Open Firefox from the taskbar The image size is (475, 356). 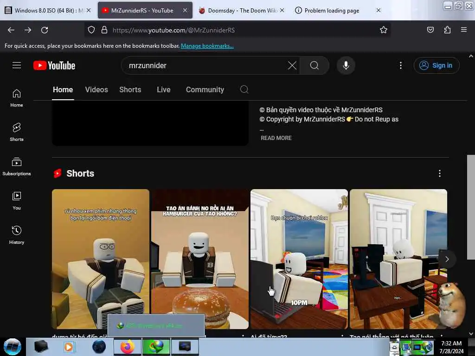[x=127, y=347]
